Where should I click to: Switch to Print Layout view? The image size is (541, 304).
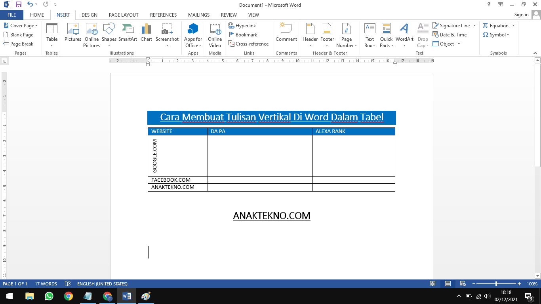click(x=448, y=284)
